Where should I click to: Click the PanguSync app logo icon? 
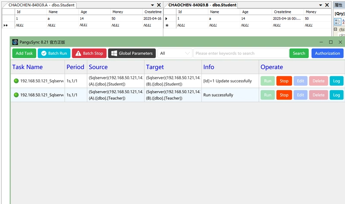(x=15, y=42)
